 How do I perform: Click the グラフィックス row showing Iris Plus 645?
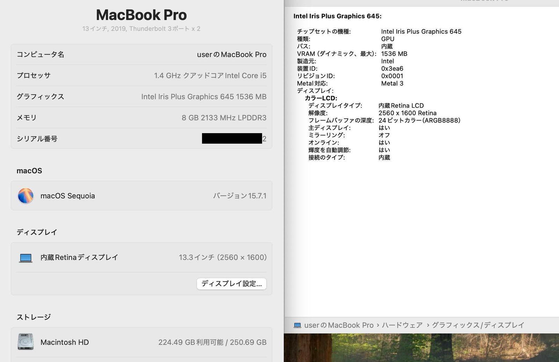pos(140,97)
